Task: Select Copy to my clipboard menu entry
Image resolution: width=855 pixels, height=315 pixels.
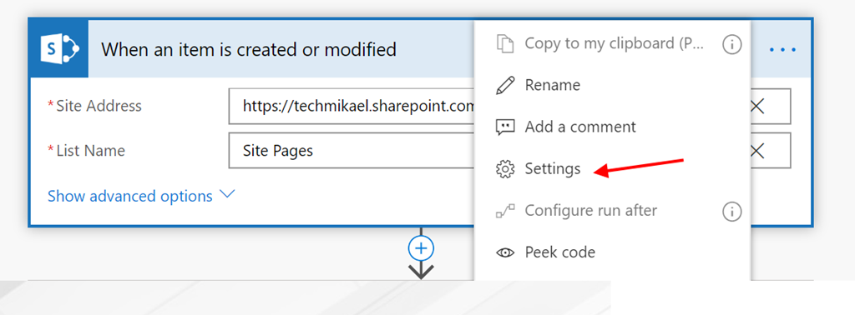Action: click(612, 43)
